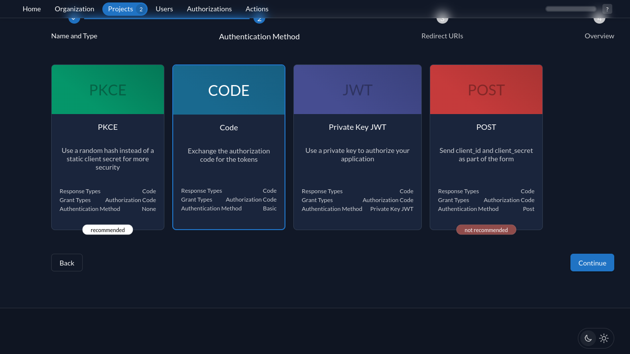Click the JWT purple card header graphic
Image resolution: width=630 pixels, height=354 pixels.
coord(357,89)
